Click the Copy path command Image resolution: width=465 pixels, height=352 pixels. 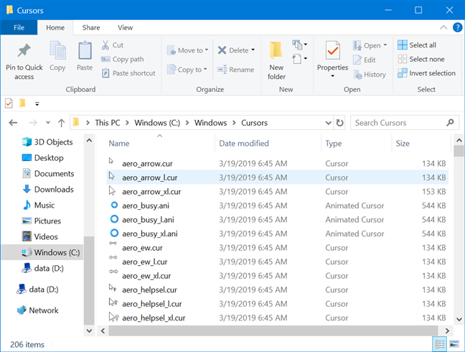[x=122, y=59]
